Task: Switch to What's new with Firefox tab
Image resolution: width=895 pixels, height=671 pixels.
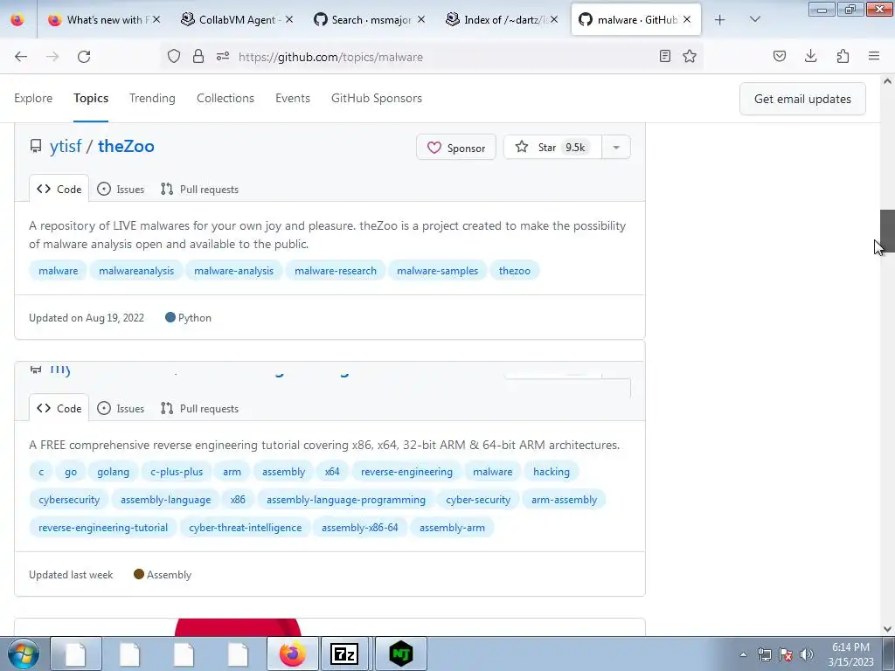Action: pos(105,20)
